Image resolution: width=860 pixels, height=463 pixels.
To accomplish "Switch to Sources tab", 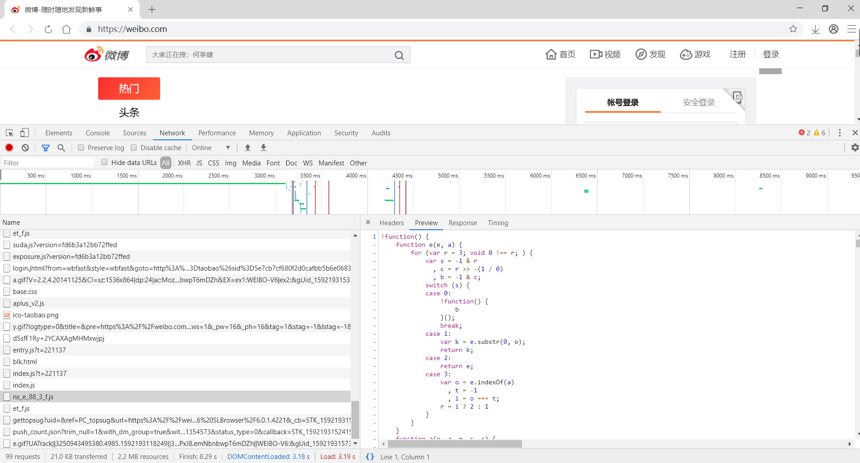I will [135, 133].
